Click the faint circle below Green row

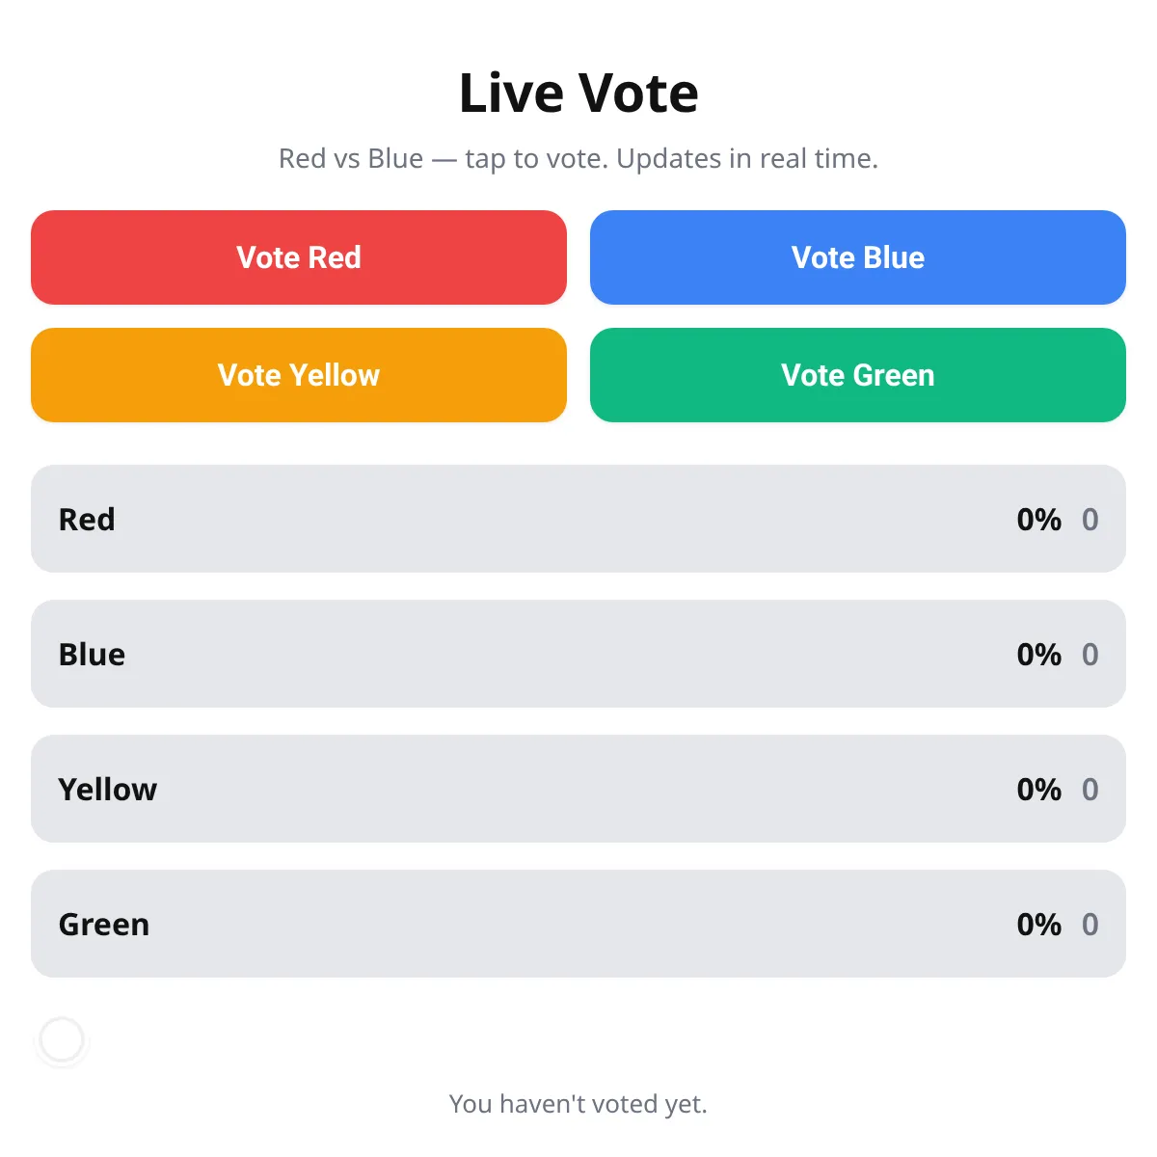click(63, 1040)
